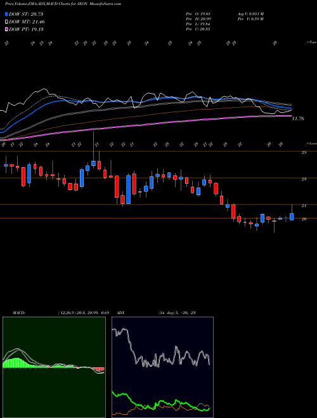Click the 21 price axis label

click(x=304, y=206)
